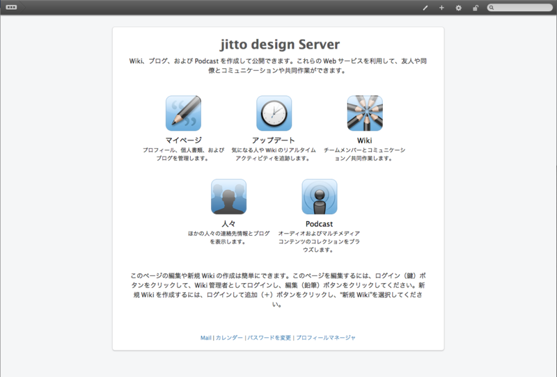Open the アップデート clock icon
The height and width of the screenshot is (377, 557).
274,113
